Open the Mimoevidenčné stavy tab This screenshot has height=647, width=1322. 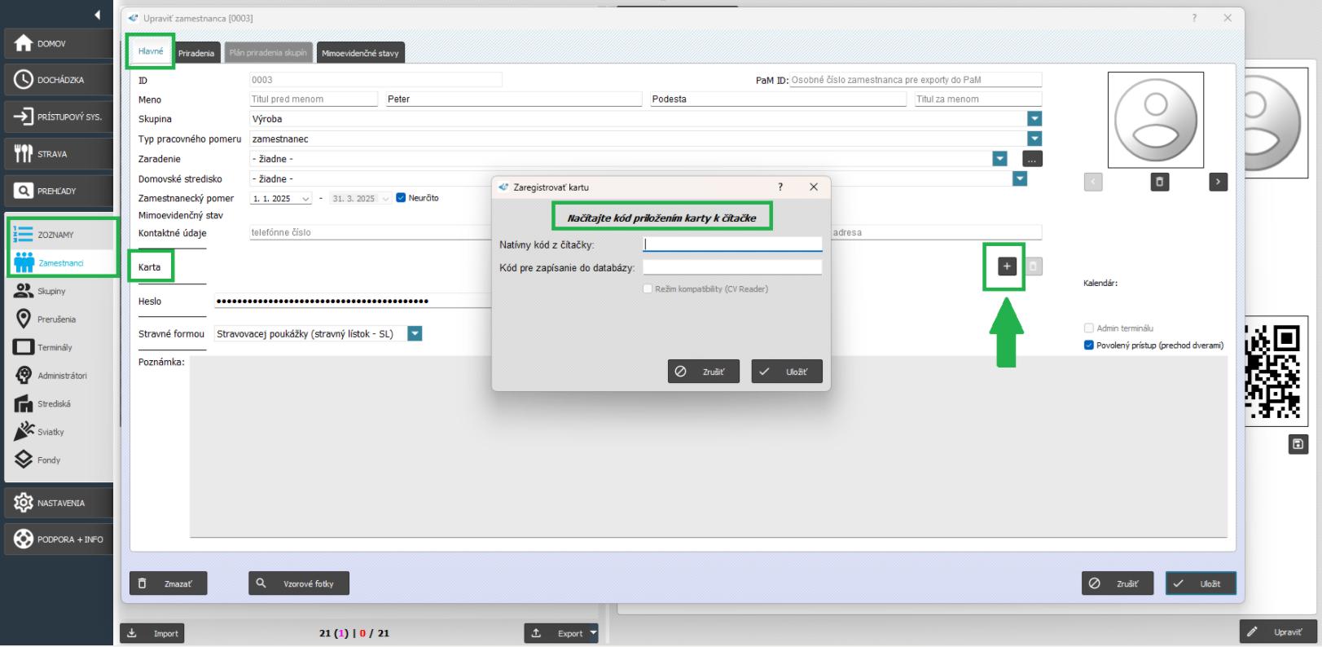click(360, 53)
